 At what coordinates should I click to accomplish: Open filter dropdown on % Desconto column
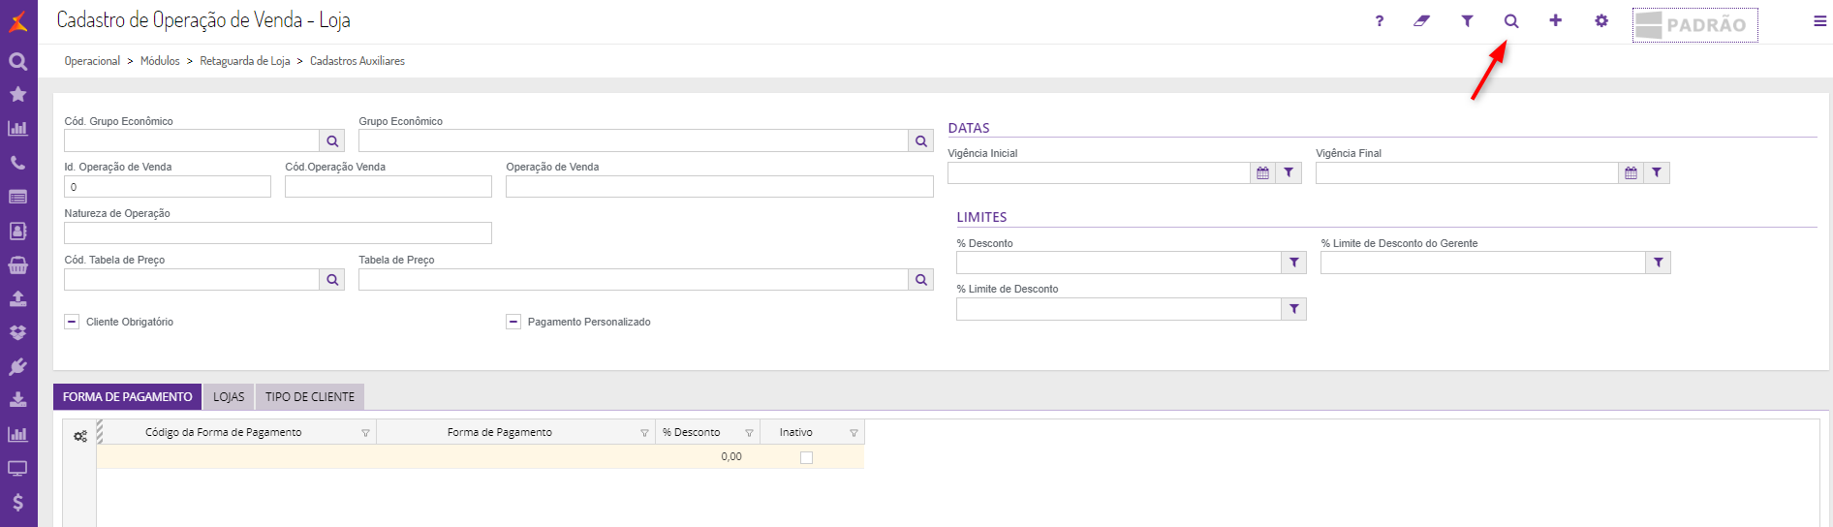(x=749, y=433)
